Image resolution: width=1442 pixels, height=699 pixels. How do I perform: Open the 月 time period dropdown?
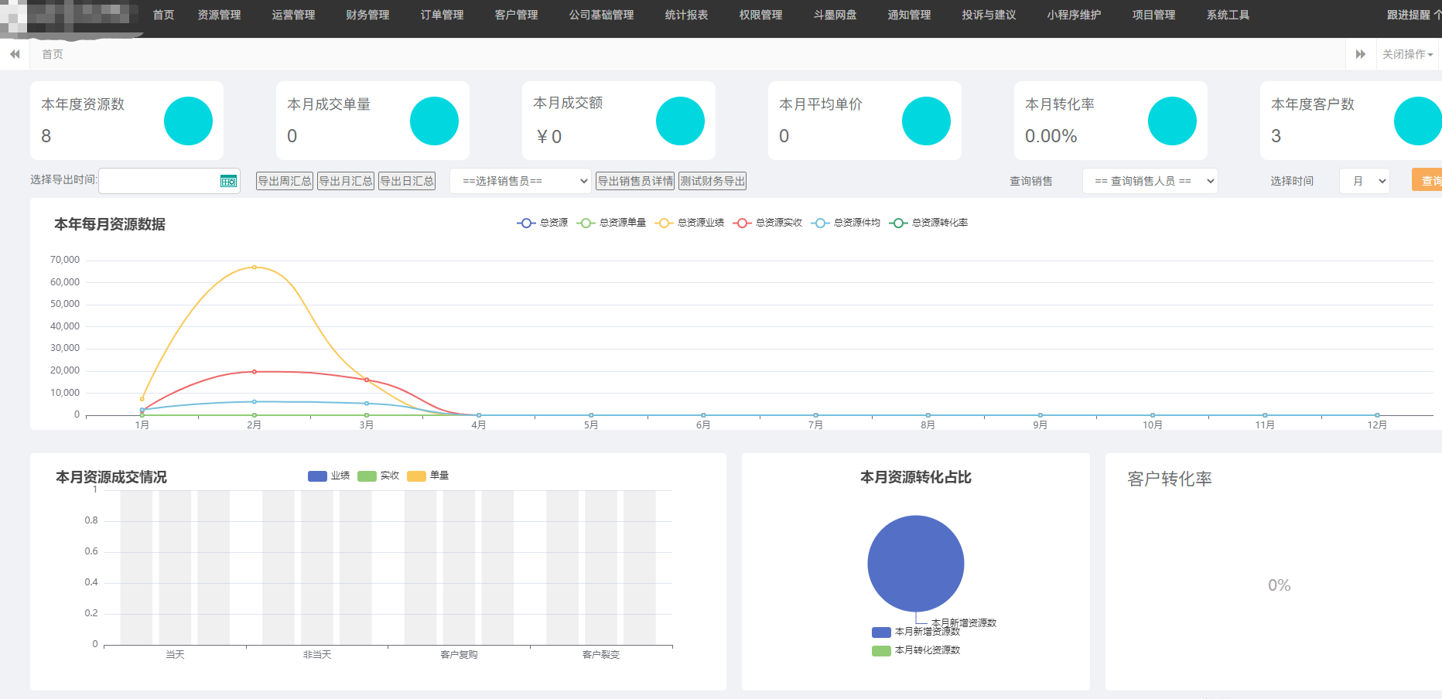coord(1365,180)
